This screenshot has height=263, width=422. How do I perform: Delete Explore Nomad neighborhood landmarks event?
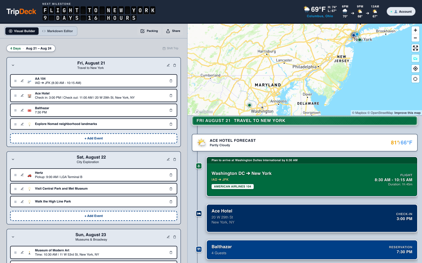click(171, 124)
